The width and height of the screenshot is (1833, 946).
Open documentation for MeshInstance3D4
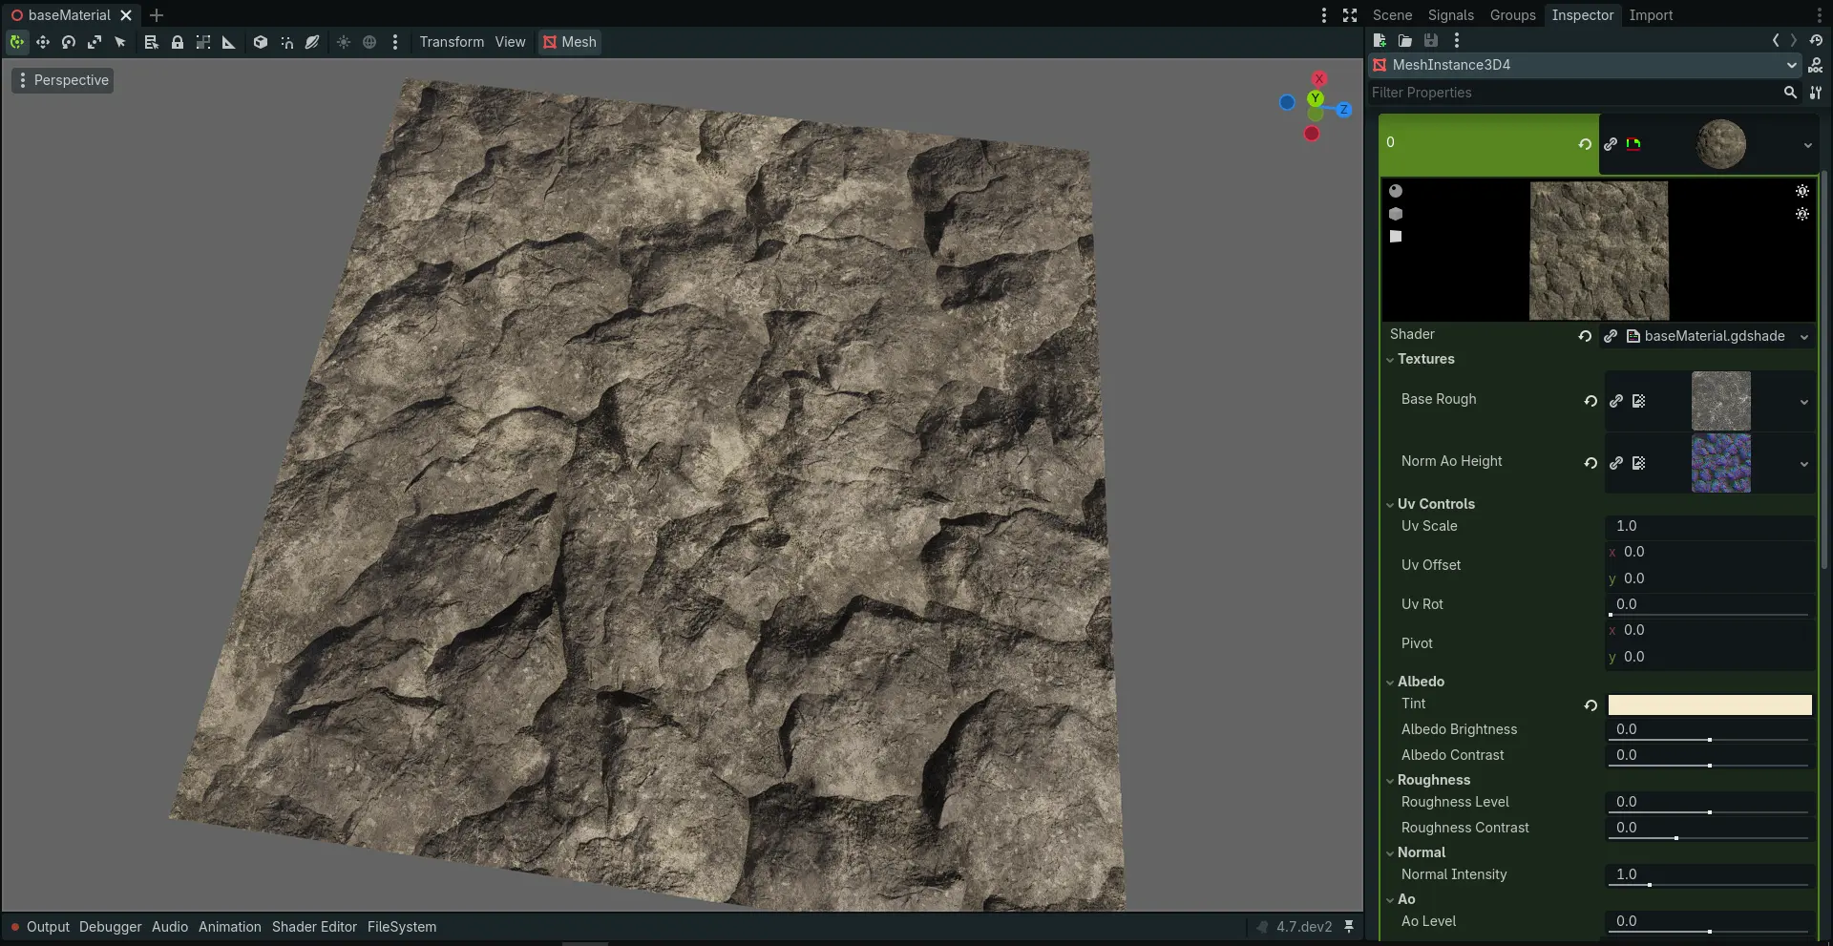click(1816, 65)
